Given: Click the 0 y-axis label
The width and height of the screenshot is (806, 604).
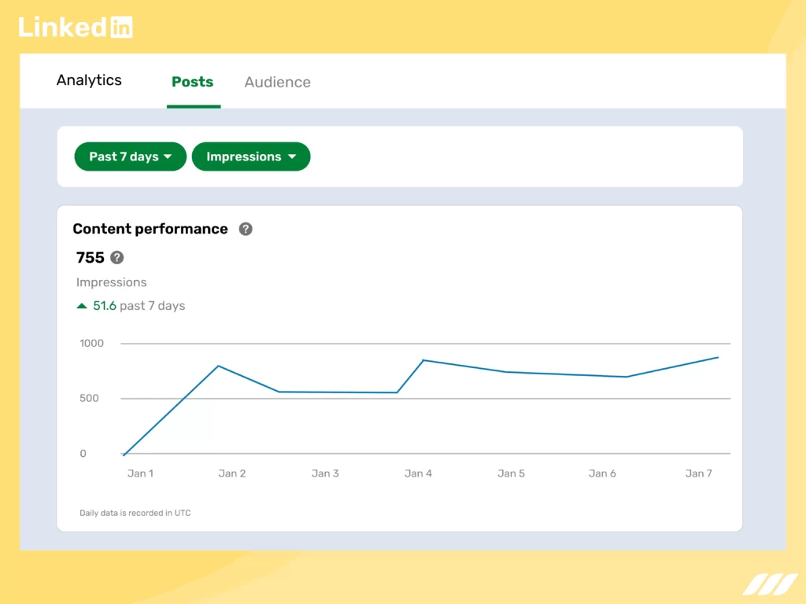Looking at the screenshot, I should coord(83,454).
